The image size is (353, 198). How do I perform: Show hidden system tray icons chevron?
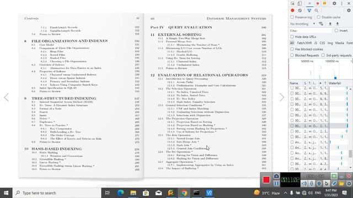coord(286,193)
